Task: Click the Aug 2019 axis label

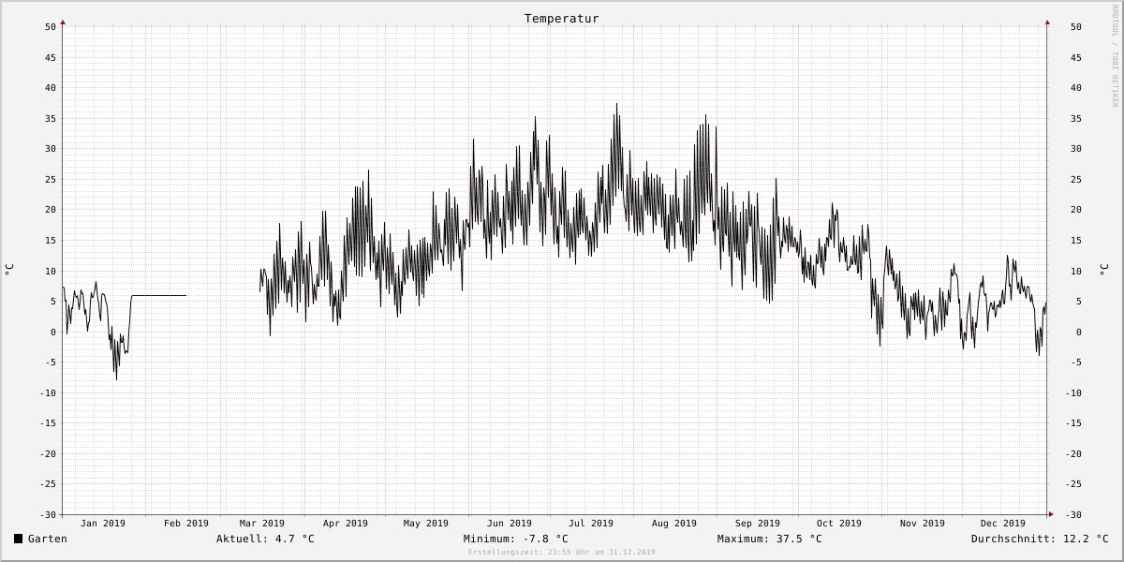Action: tap(674, 524)
